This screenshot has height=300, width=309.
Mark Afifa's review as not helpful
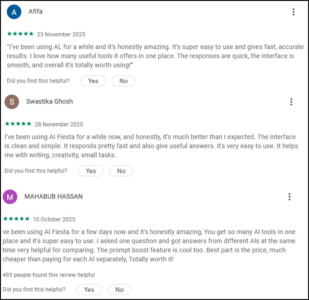coord(123,81)
